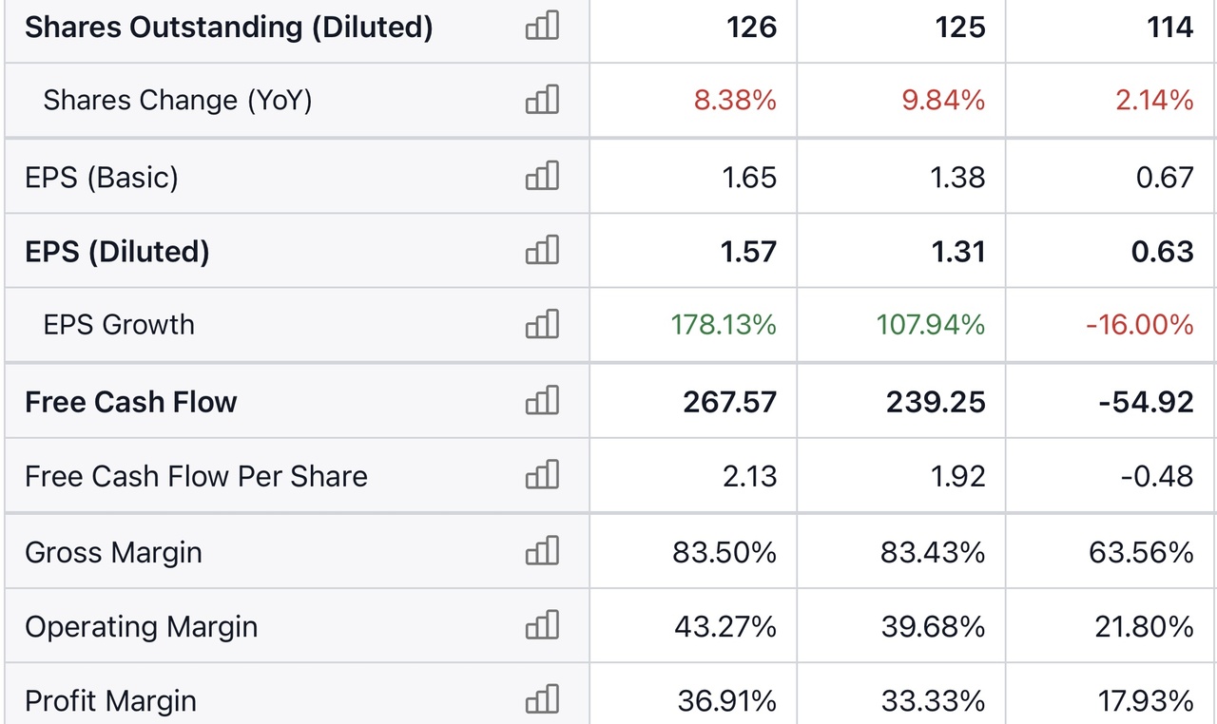1217x724 pixels.
Task: Open the EPS (Diluted) chart icon
Action: [x=542, y=250]
